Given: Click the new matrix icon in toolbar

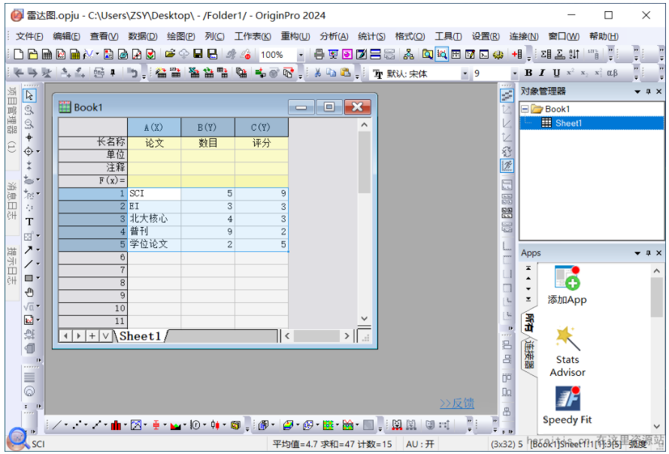Looking at the screenshot, I should pos(75,54).
